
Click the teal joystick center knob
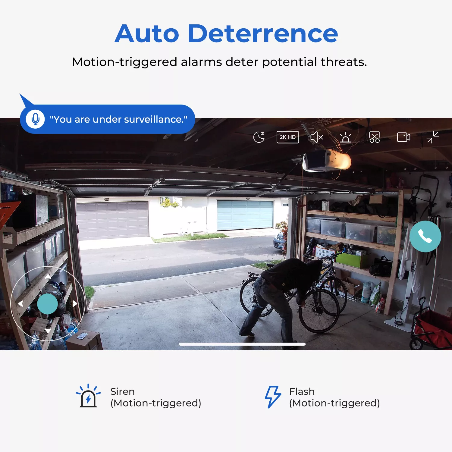(48, 304)
